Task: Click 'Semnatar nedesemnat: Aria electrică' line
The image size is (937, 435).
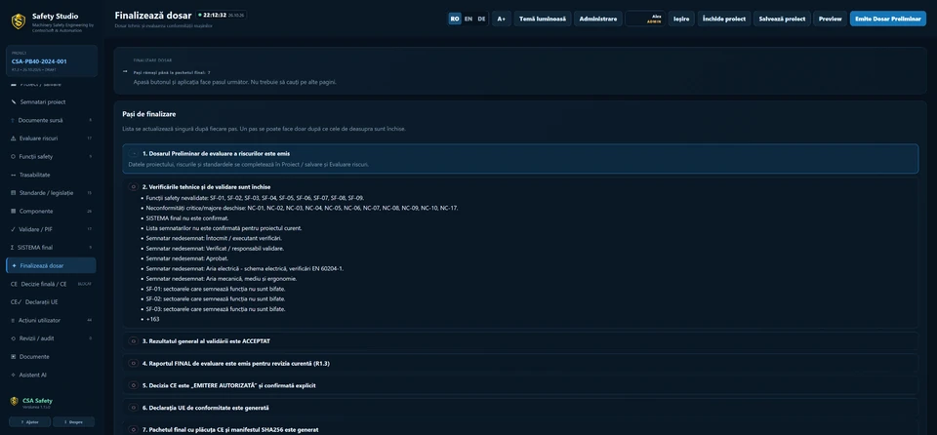Action: pos(244,269)
